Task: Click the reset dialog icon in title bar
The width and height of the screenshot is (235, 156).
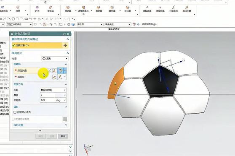Action: (64, 34)
